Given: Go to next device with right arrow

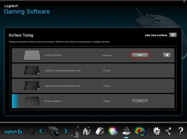Looking at the screenshot, I should [x=66, y=131].
